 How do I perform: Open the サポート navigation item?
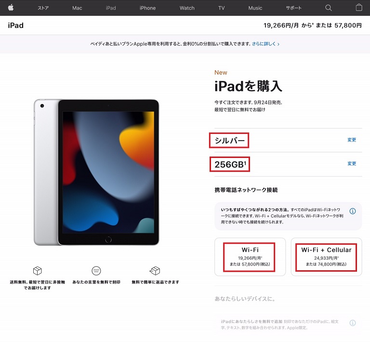pyautogui.click(x=293, y=8)
